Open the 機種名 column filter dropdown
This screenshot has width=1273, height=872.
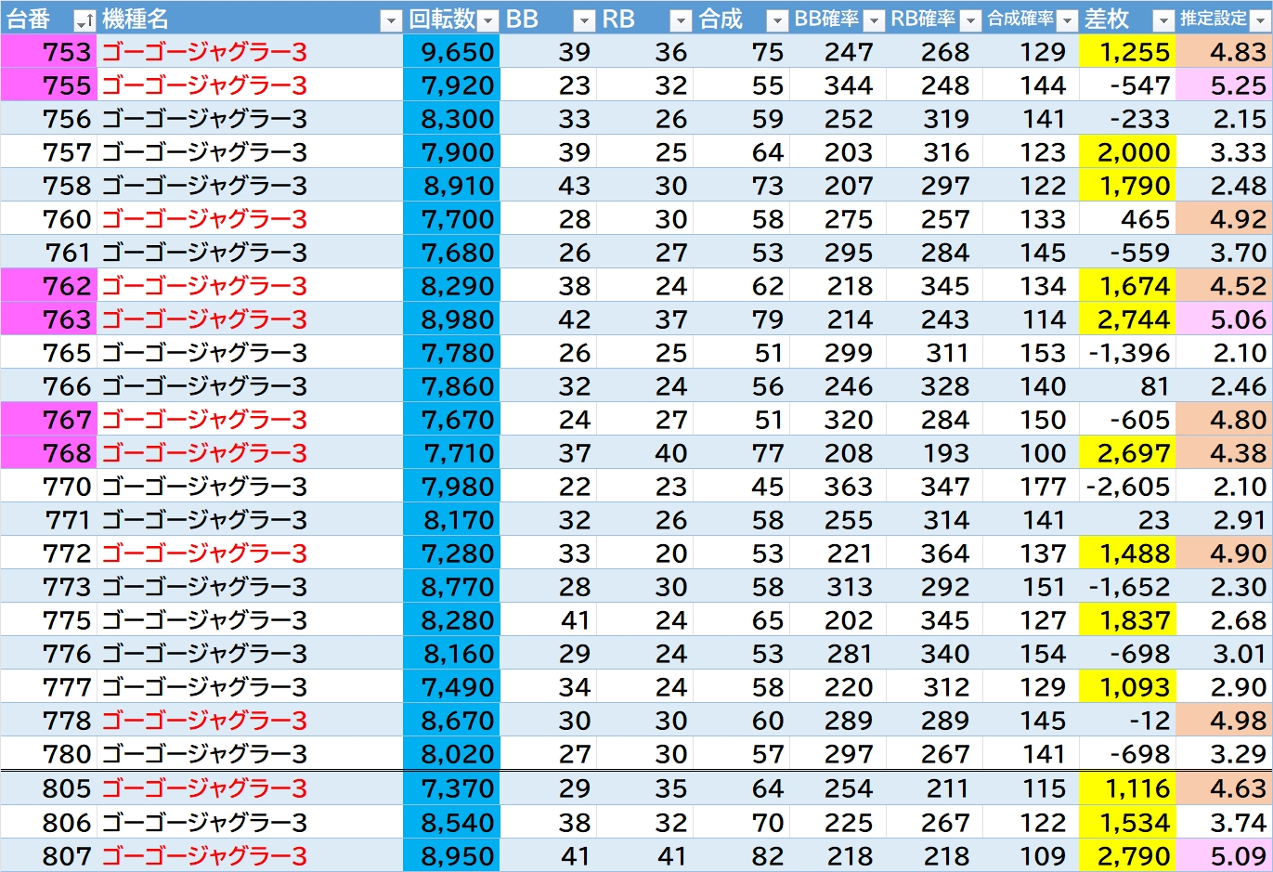pos(392,20)
